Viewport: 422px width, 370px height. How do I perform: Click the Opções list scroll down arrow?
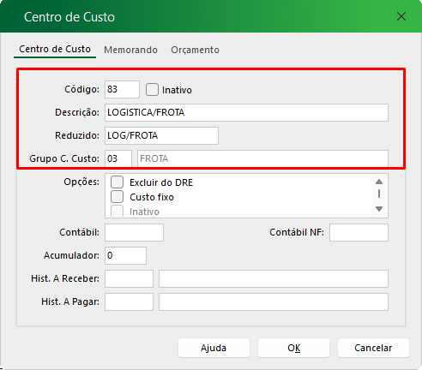pyautogui.click(x=379, y=209)
